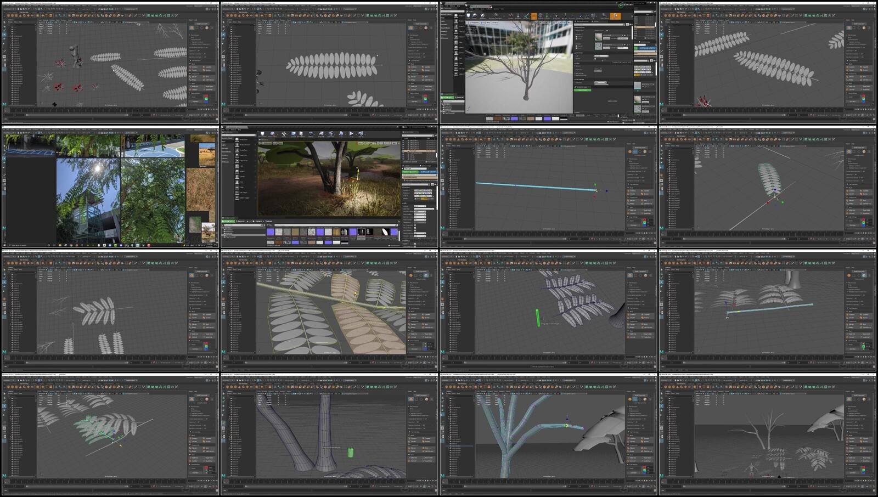
Task: Collapse Mesh section in red-flowers Maya Modeling Toolkit
Action: click(191, 64)
